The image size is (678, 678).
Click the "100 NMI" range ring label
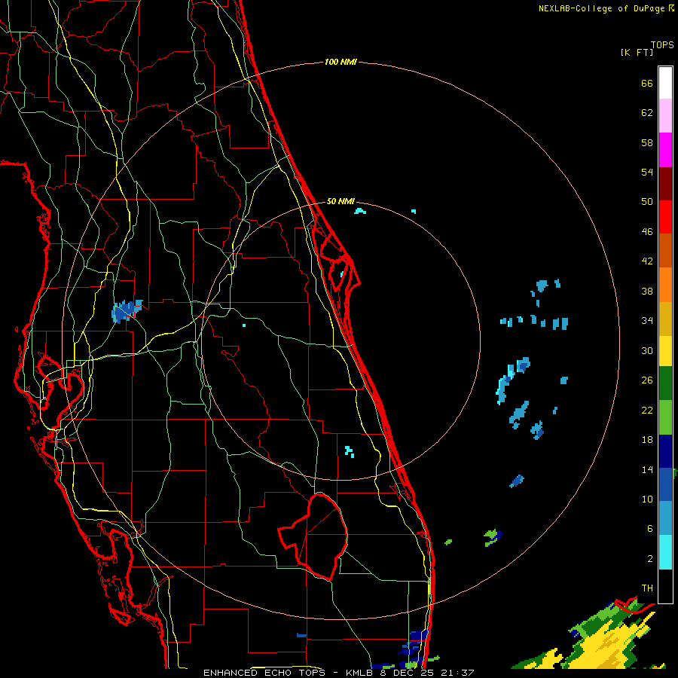pos(341,62)
